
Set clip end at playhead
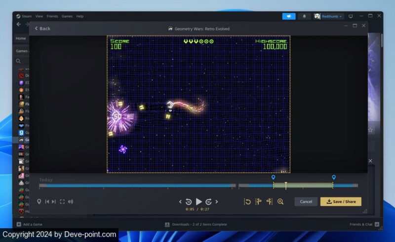[x=269, y=202]
